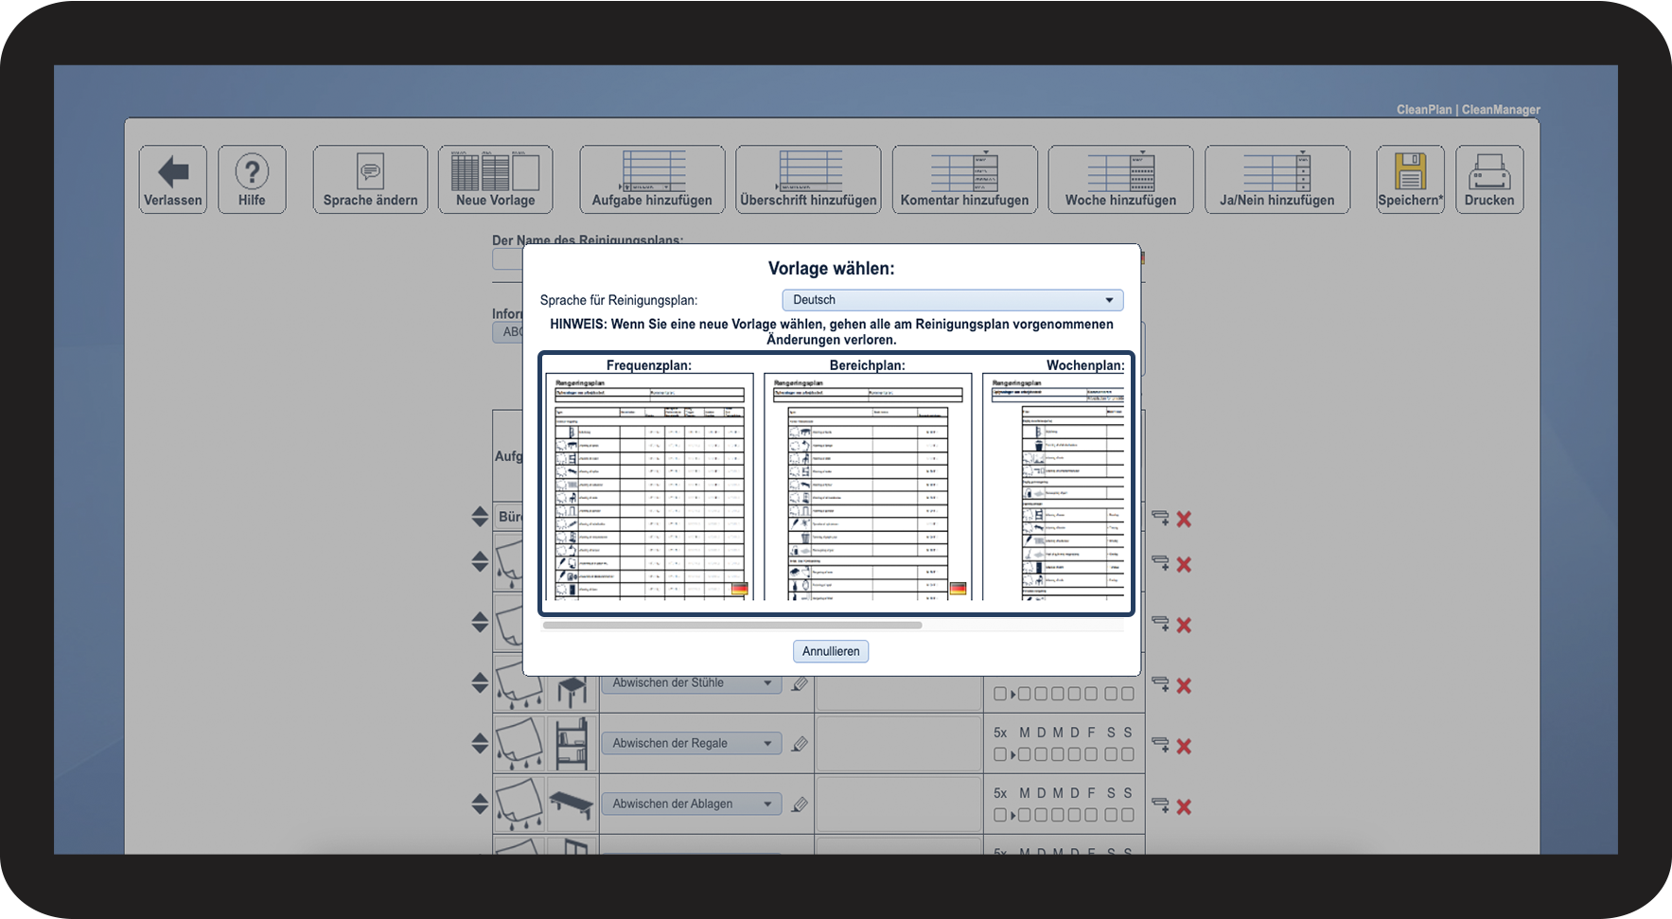1672x919 pixels.
Task: Tick the F checkbox in Abwischen der Ablagen row
Action: 1091,815
